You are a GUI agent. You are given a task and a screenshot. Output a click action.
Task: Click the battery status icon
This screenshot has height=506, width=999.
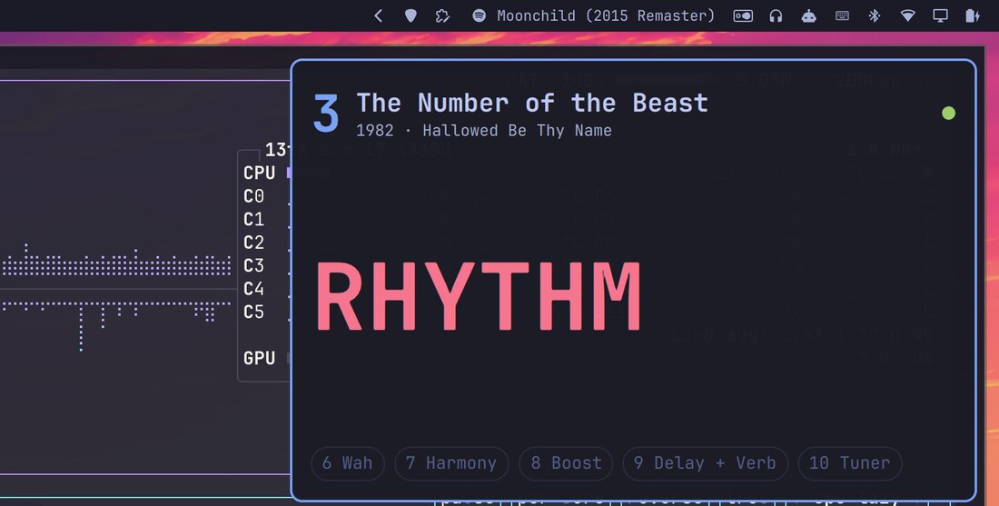[973, 16]
